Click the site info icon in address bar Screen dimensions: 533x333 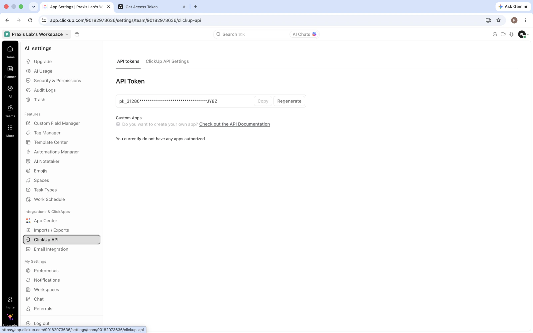click(44, 20)
